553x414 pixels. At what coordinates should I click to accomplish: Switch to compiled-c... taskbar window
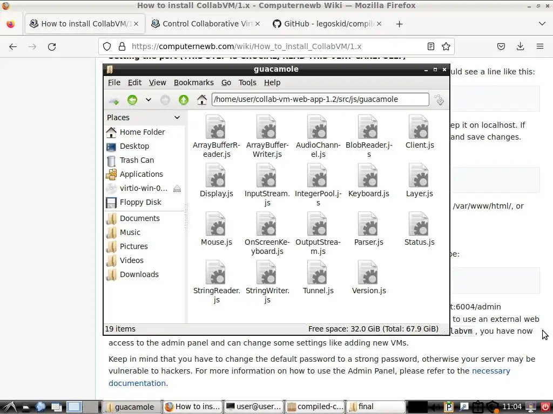(x=315, y=407)
